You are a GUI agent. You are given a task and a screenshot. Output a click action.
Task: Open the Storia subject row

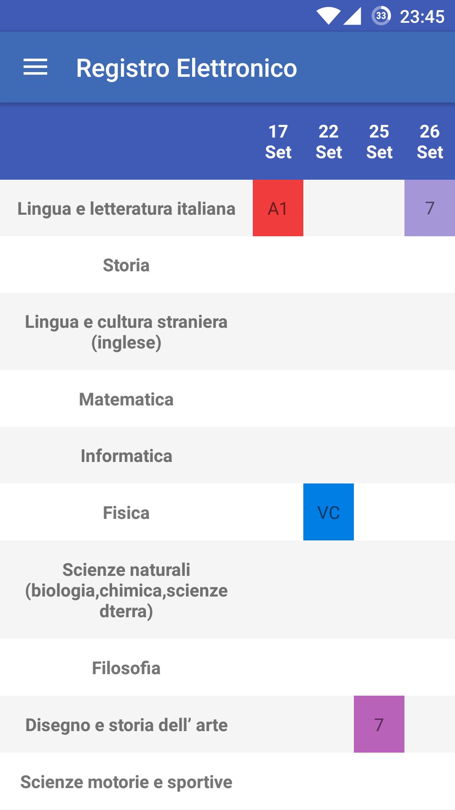227,265
